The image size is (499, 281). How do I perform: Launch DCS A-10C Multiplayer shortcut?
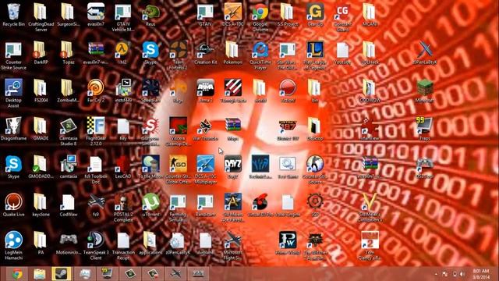(205, 169)
